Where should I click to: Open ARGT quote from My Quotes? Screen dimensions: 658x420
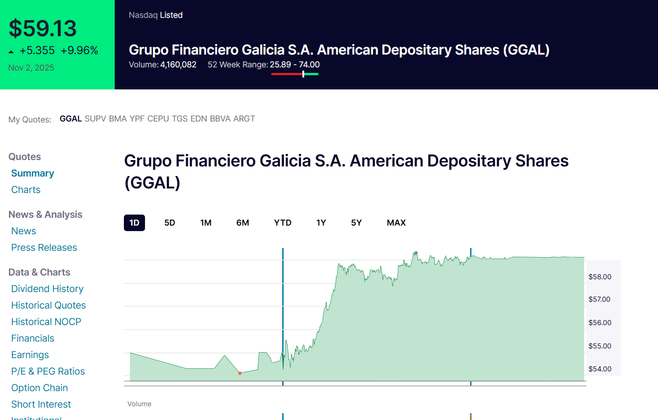click(244, 119)
